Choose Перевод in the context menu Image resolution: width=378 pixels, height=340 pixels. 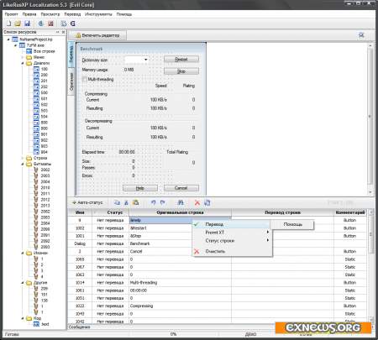(x=232, y=224)
